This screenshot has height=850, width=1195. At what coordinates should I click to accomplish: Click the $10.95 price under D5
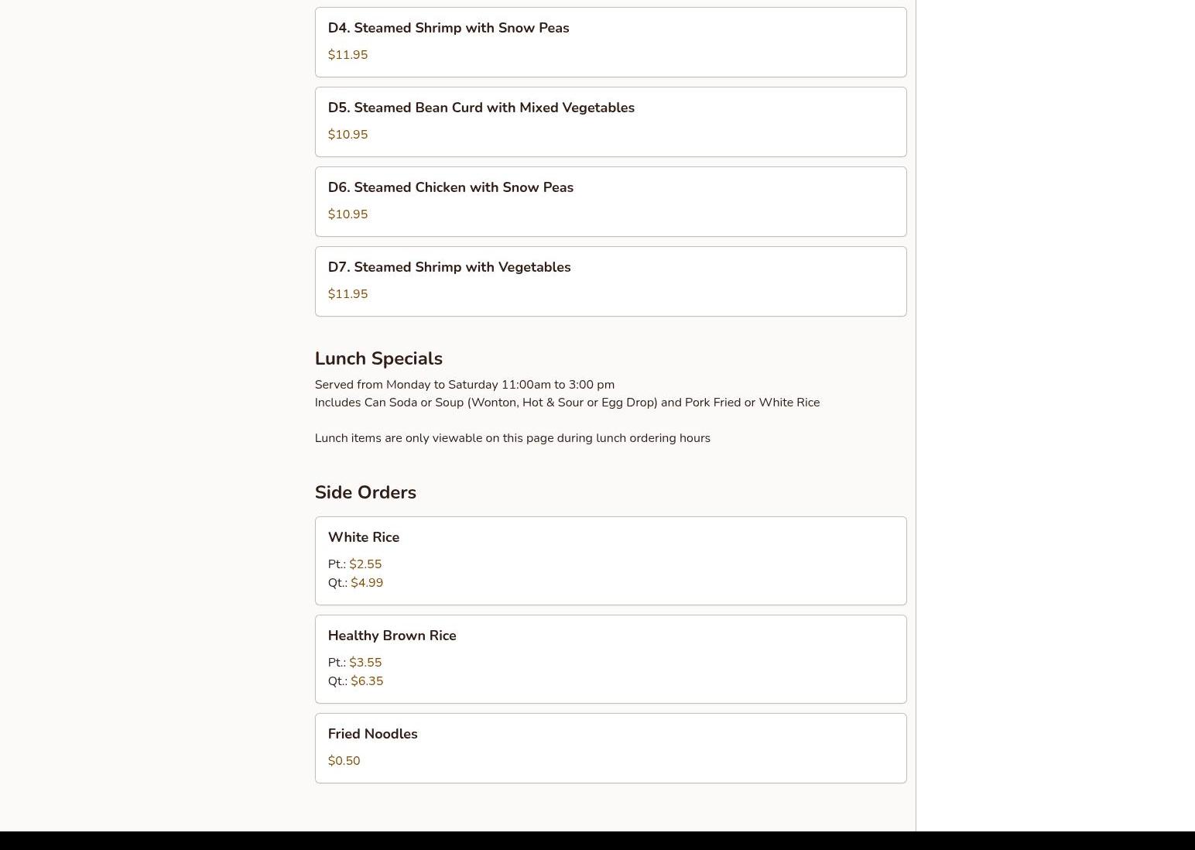(348, 135)
